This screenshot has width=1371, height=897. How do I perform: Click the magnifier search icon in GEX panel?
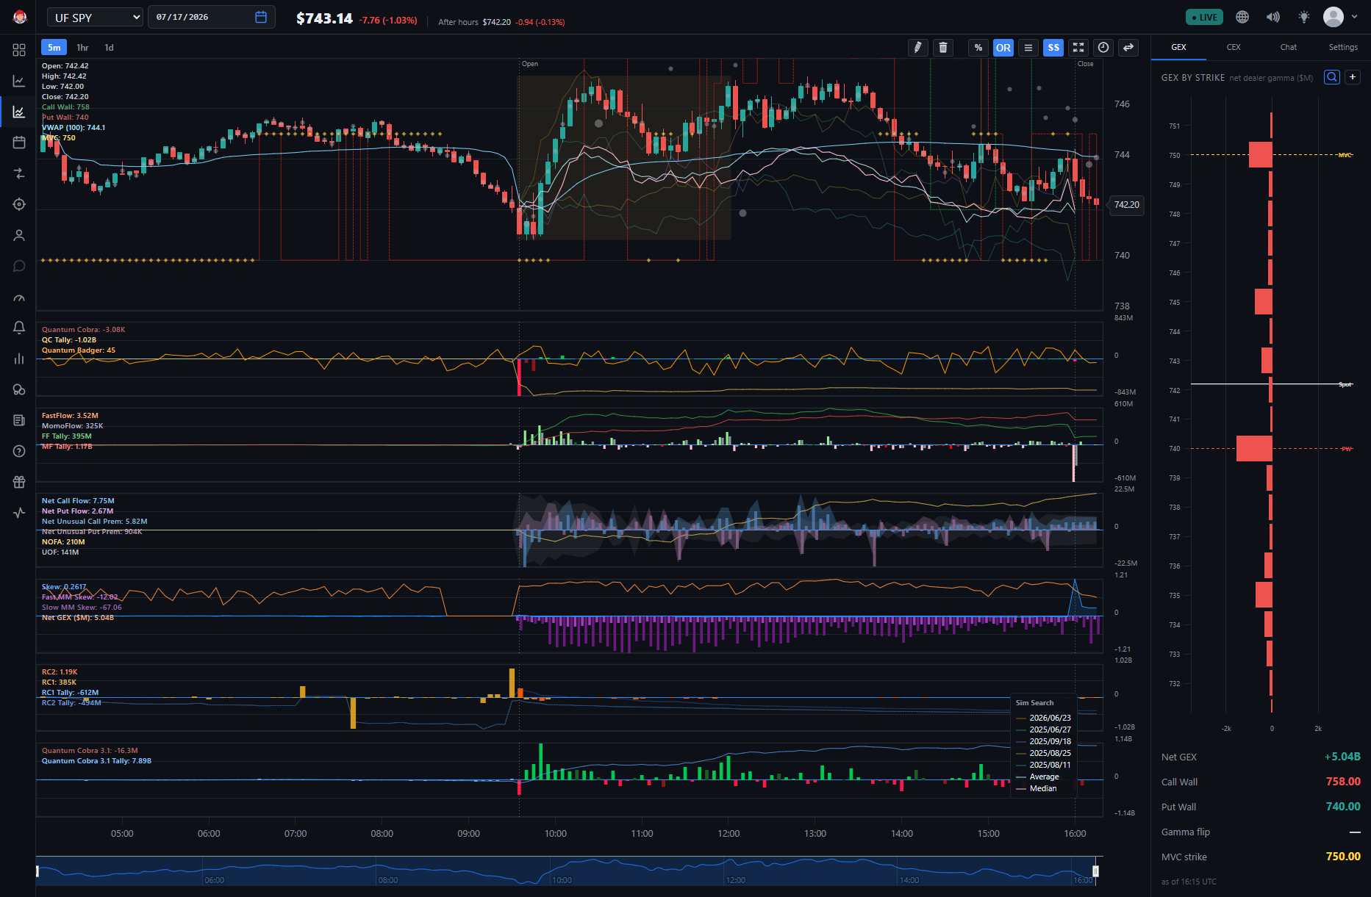pyautogui.click(x=1331, y=77)
